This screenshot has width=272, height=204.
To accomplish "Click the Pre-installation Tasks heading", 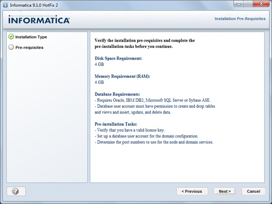I will (x=116, y=124).
